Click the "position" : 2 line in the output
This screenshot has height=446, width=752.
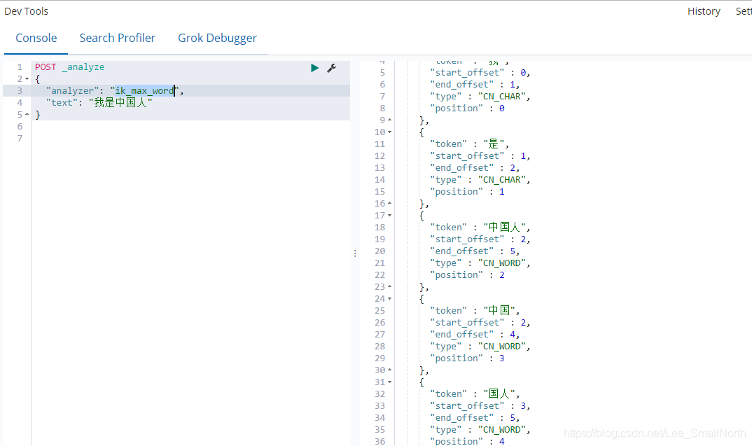468,274
